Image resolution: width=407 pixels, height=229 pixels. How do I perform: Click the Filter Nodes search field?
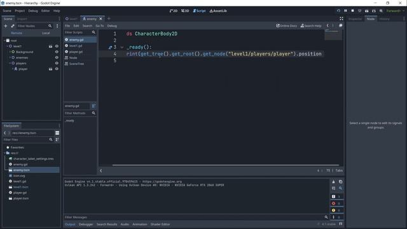[34, 26]
